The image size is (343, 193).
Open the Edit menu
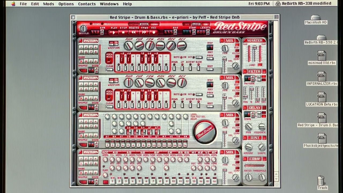click(35, 4)
